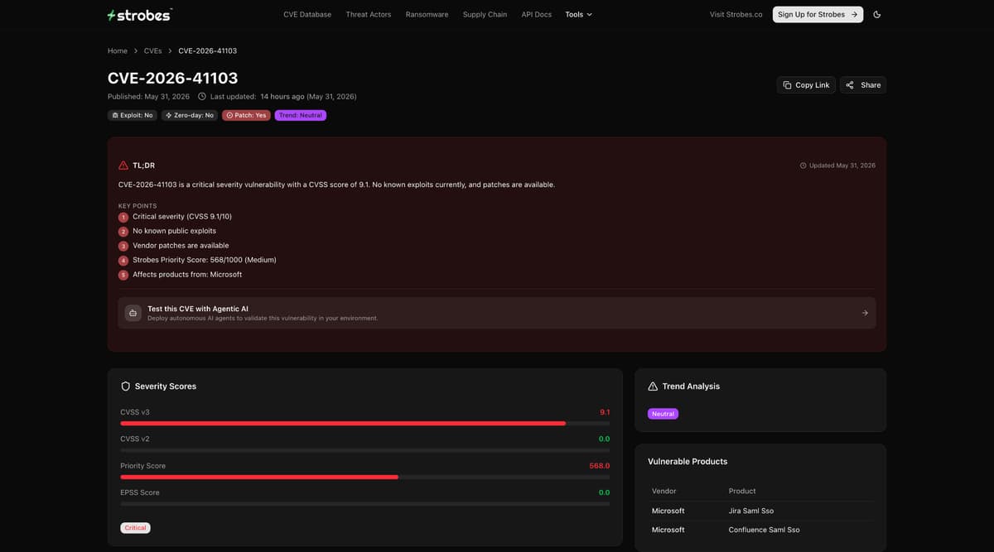Click the share icon beside Share

coord(850,85)
